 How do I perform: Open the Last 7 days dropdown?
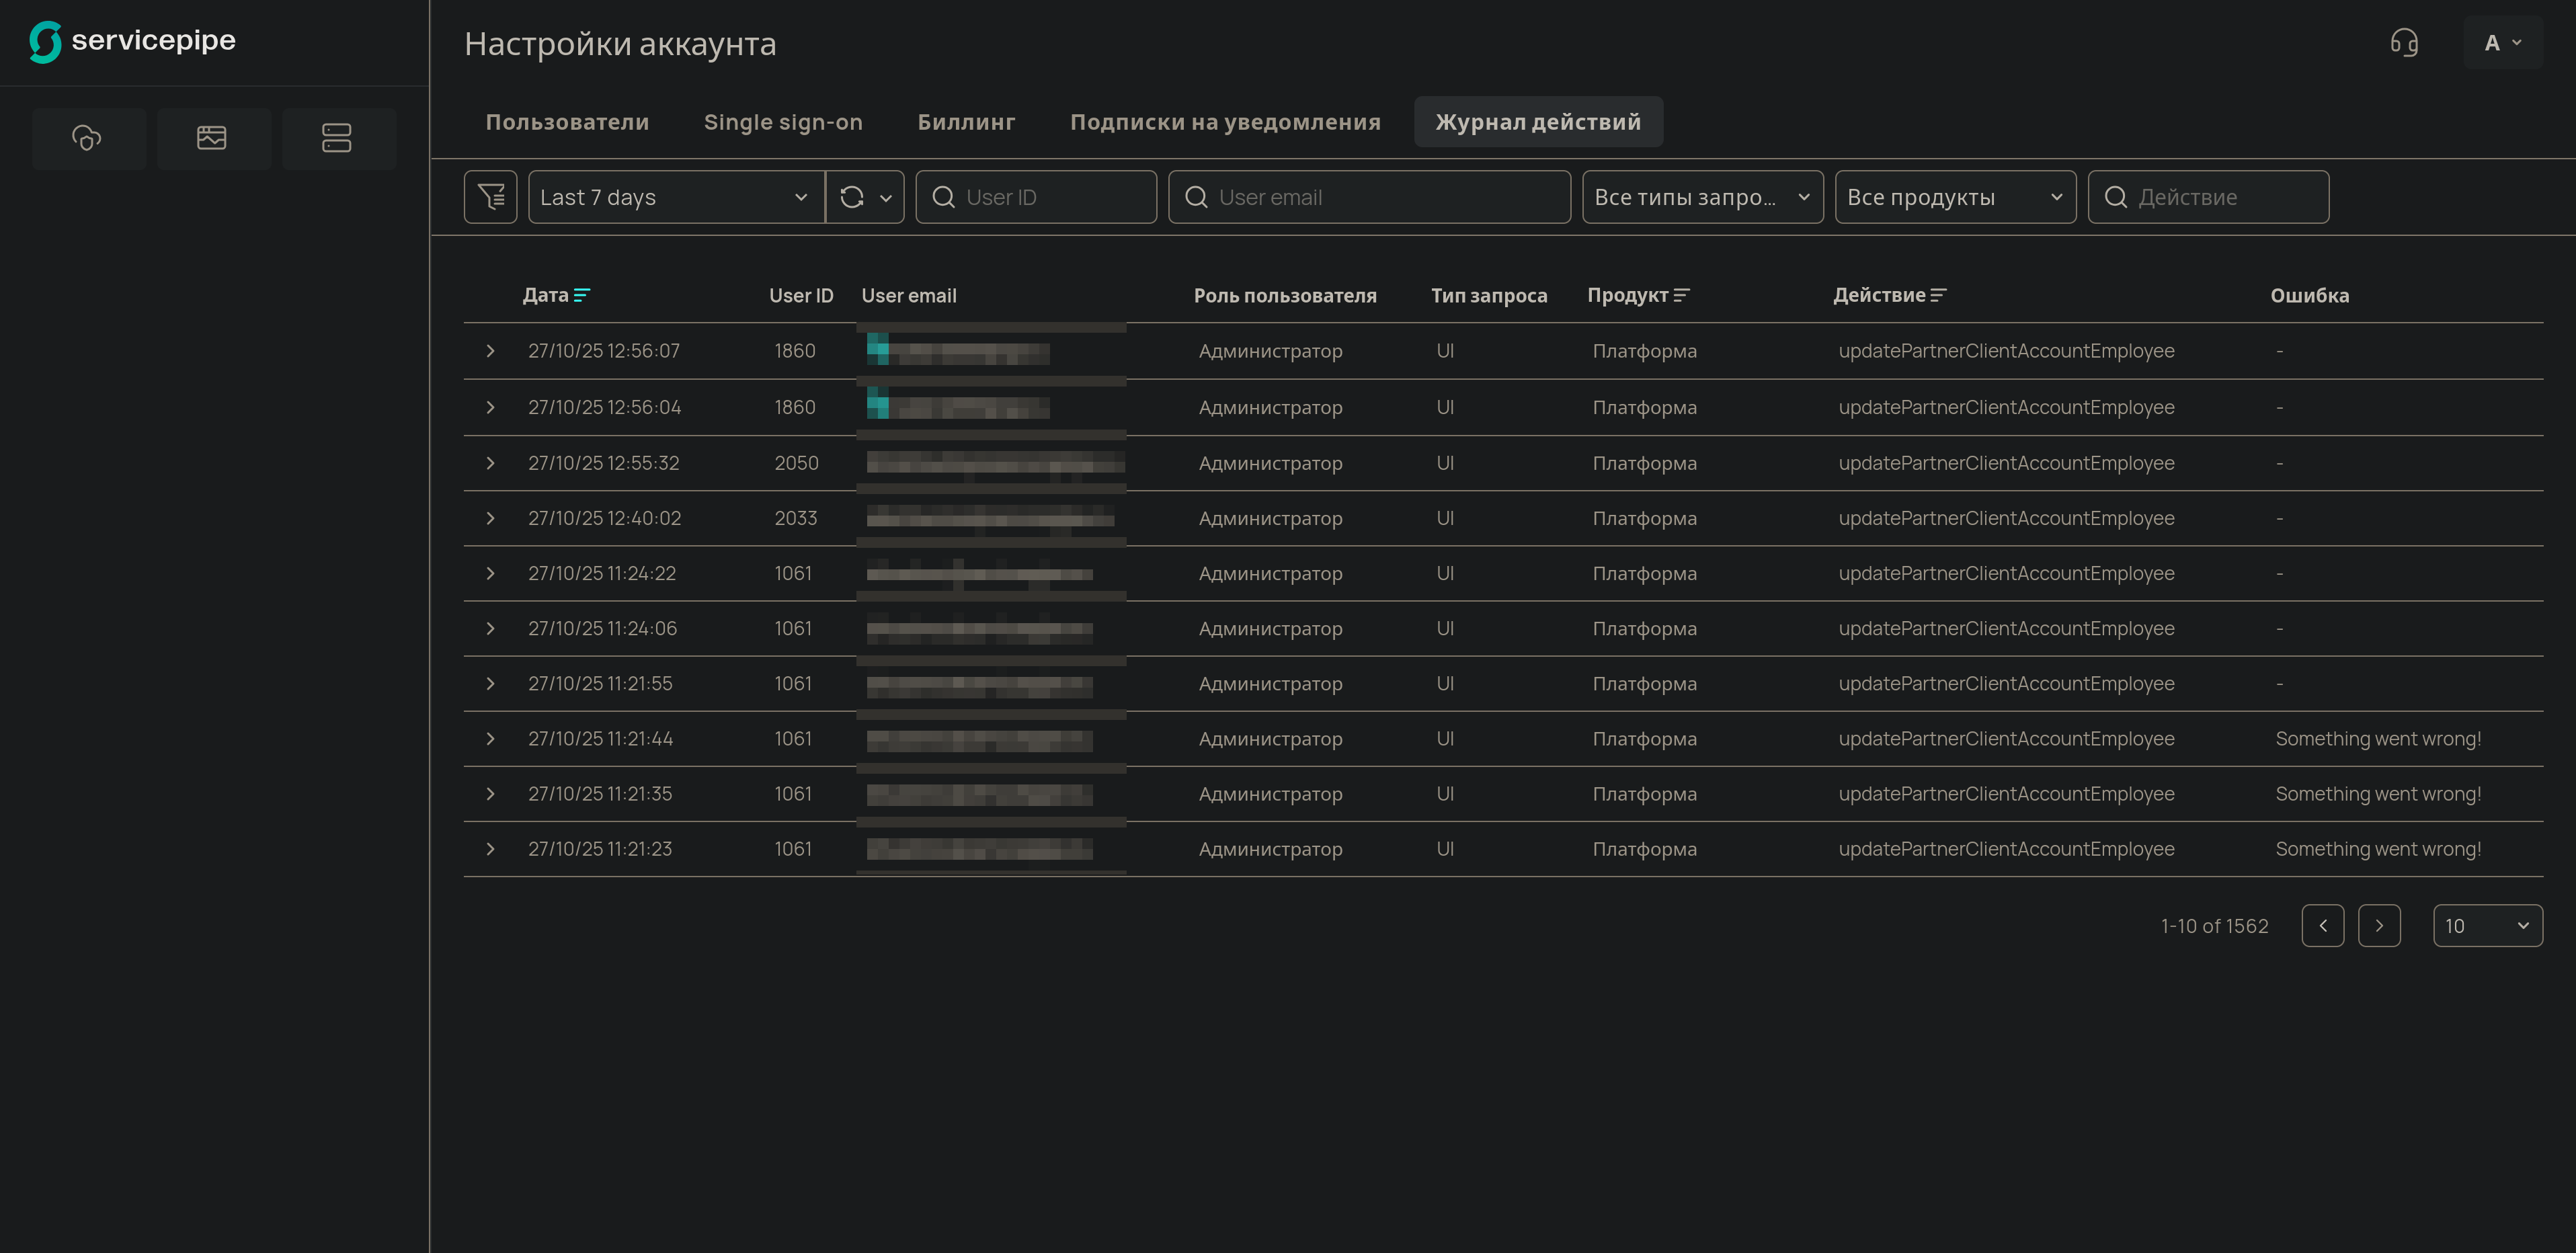[675, 197]
